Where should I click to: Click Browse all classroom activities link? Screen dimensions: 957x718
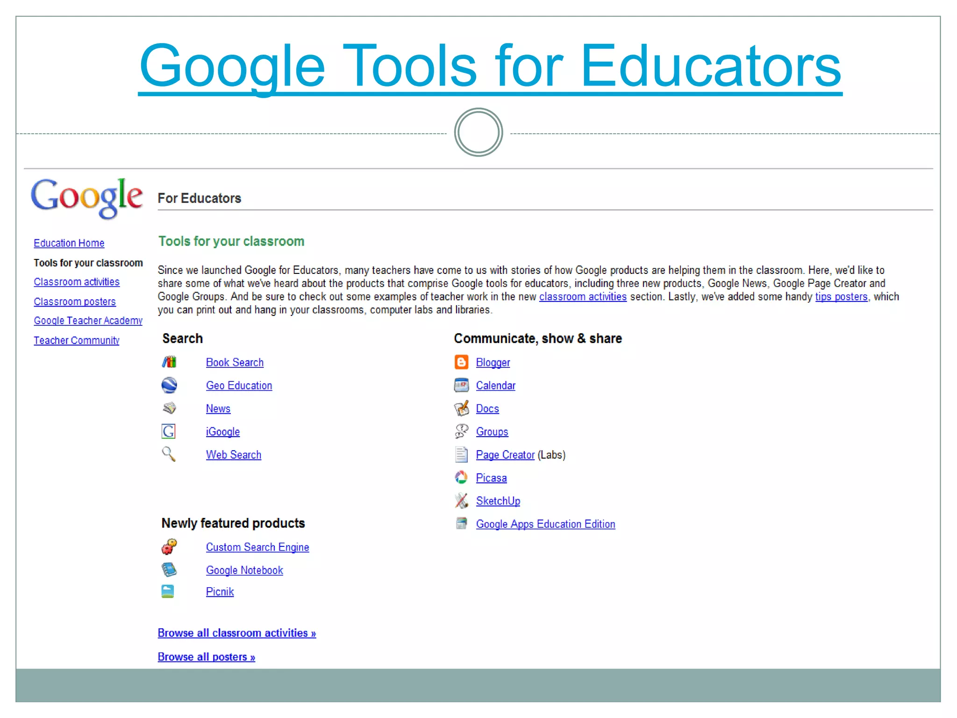point(237,633)
